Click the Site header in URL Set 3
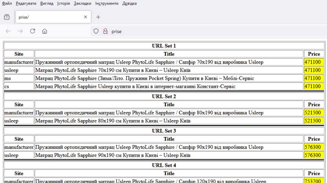The width and height of the screenshot is (327, 183). coord(19,139)
